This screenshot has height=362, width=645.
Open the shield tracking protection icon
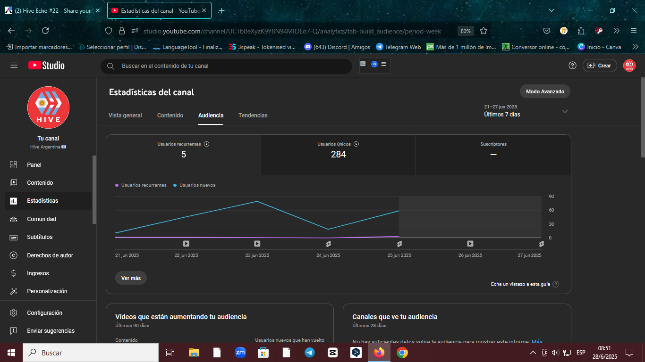pyautogui.click(x=109, y=31)
